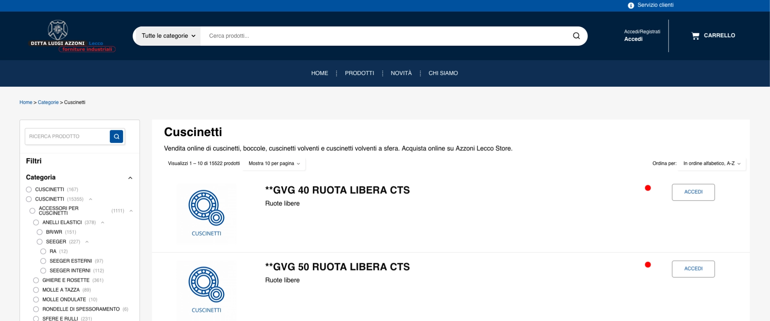
Task: Open the Mostra 10 per pagina dropdown
Action: coord(274,163)
